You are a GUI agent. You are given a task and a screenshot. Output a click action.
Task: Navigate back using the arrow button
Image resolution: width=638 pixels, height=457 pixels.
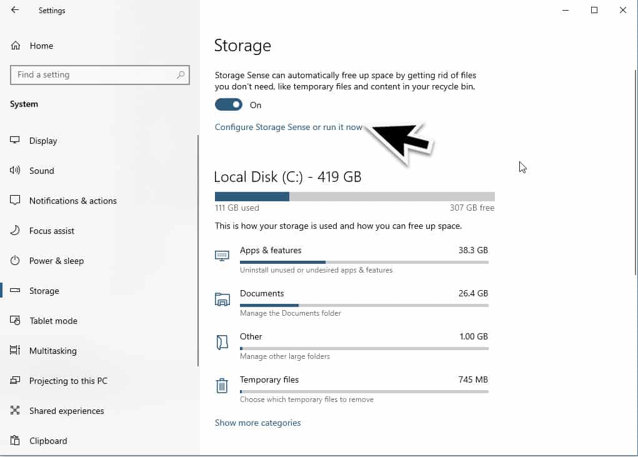(14, 10)
